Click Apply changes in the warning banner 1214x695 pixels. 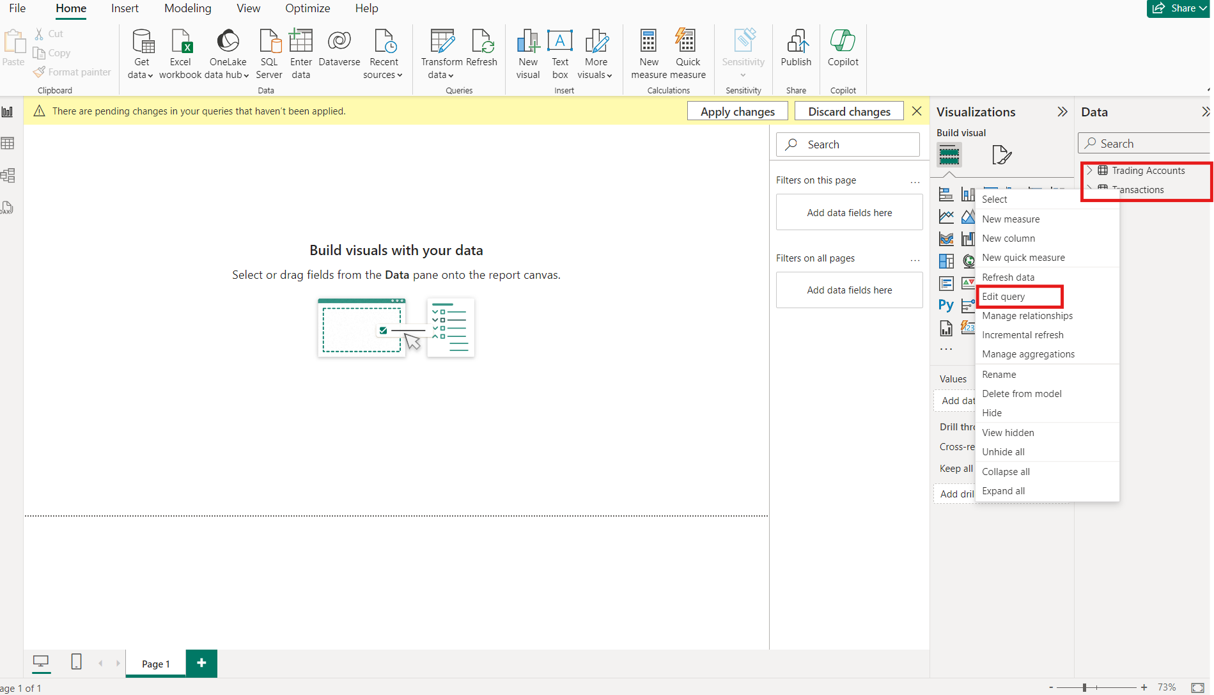tap(736, 111)
